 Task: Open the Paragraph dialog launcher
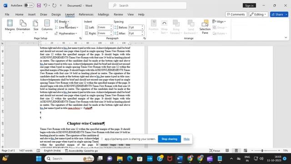pyautogui.click(x=145, y=38)
